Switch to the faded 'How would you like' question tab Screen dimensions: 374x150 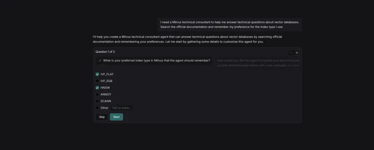click(x=258, y=63)
